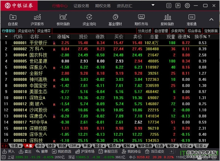Viewport: 220px width, 161px height.
Task: Expand the 板块 bottom tab menu
Action: pos(172,146)
